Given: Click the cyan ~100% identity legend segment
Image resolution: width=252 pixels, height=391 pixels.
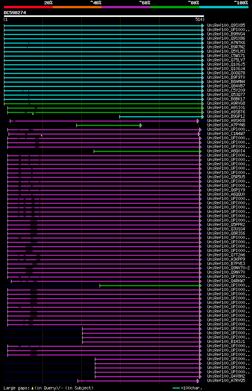Looking at the screenshot, I should point(224,7).
